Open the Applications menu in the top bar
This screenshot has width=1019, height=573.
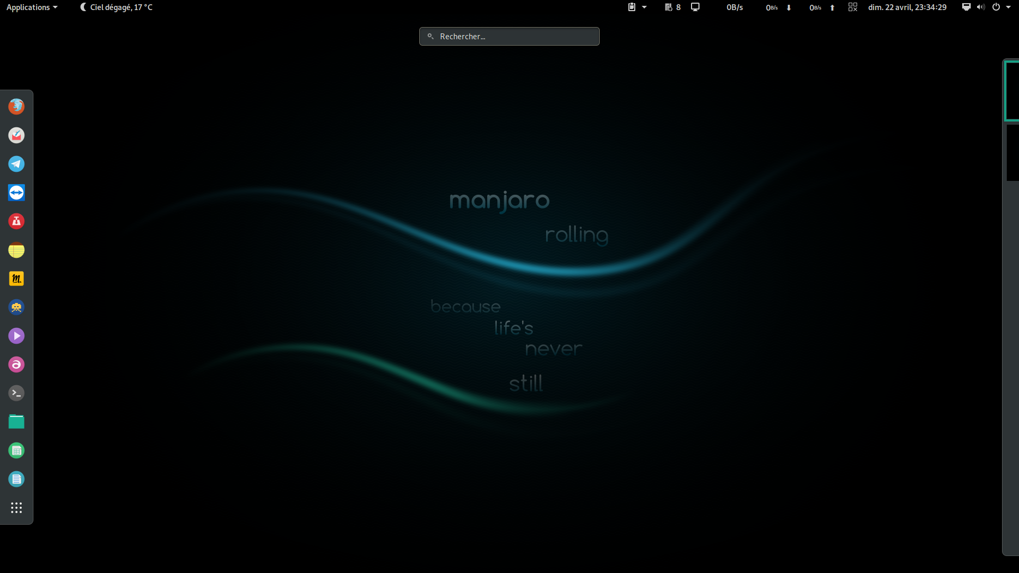32,7
